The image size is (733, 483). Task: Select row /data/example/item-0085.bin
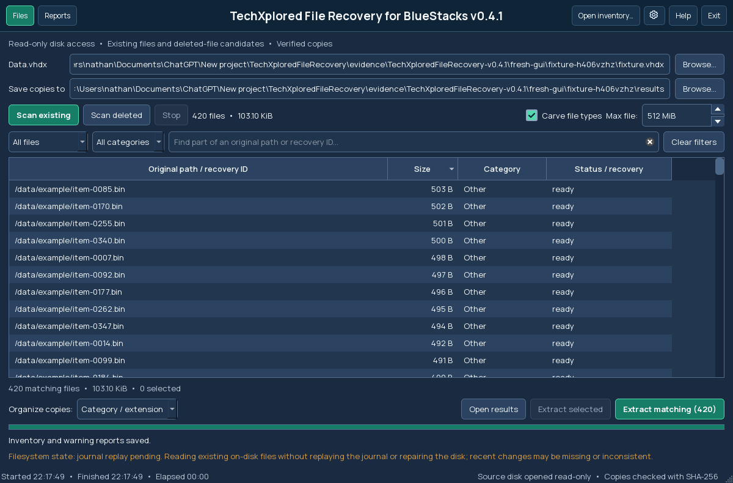click(340, 189)
